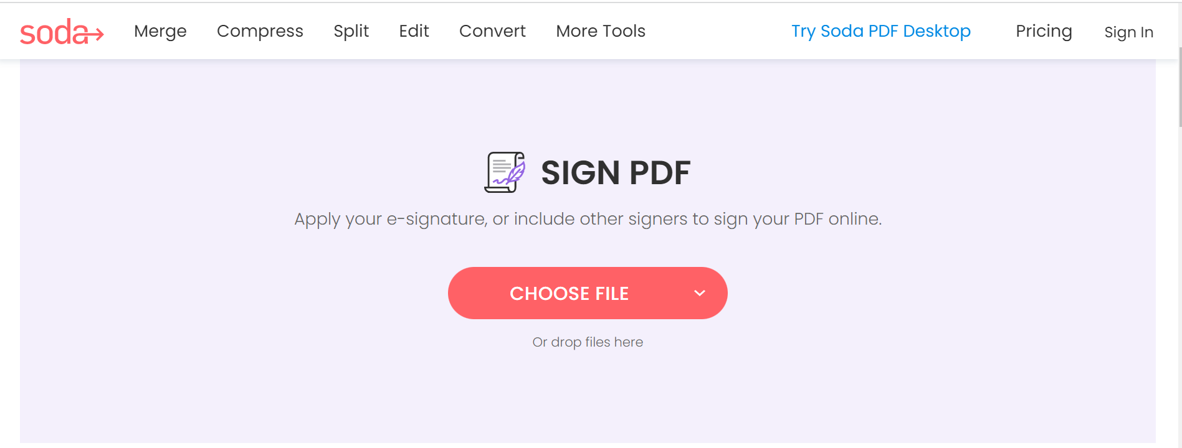Viewport: 1182px width, 448px height.
Task: Open the Convert menu item
Action: point(492,31)
